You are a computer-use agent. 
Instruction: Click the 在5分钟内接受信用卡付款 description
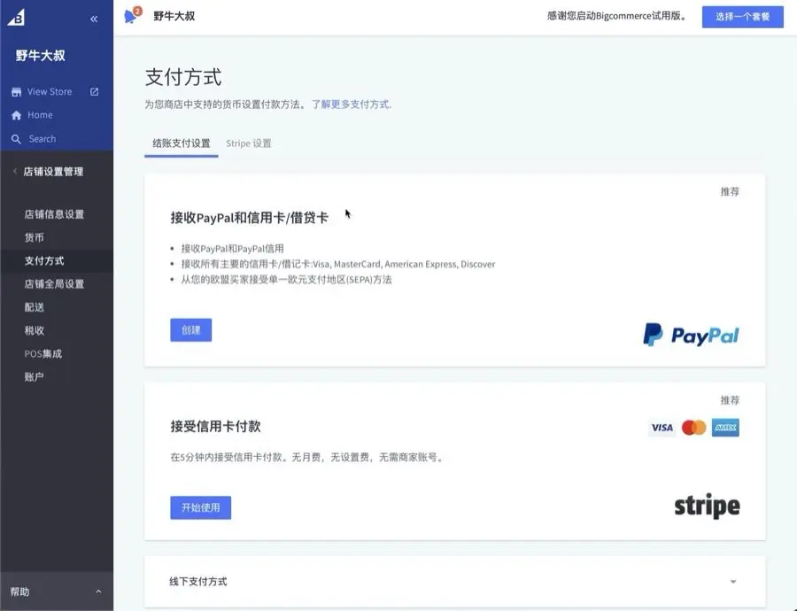(x=308, y=458)
